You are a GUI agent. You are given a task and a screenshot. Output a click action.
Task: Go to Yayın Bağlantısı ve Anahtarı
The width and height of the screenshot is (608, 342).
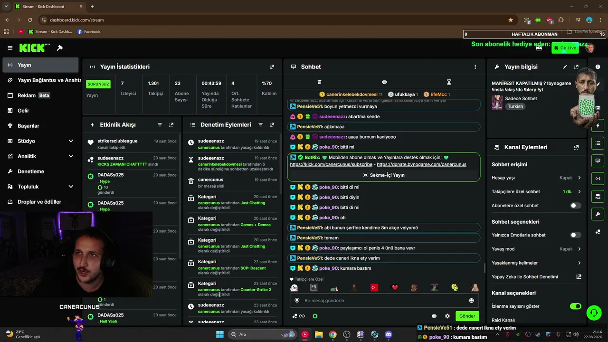(40, 80)
